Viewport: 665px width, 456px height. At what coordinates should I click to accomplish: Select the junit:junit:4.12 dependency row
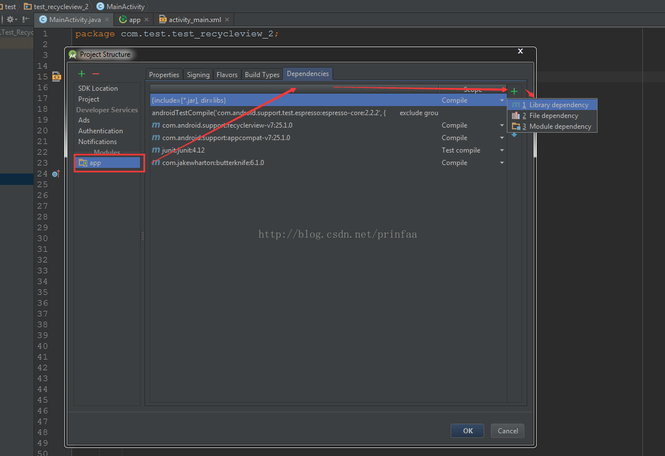coord(328,150)
